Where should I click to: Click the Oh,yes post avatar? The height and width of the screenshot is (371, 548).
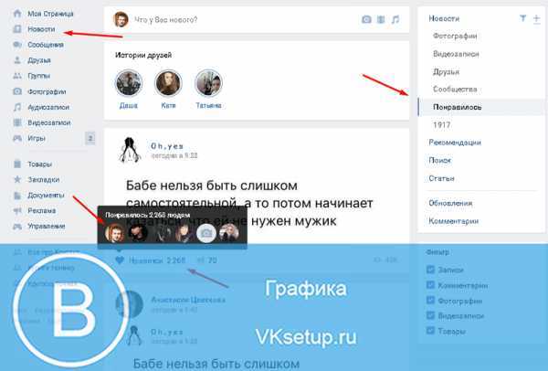coord(130,150)
